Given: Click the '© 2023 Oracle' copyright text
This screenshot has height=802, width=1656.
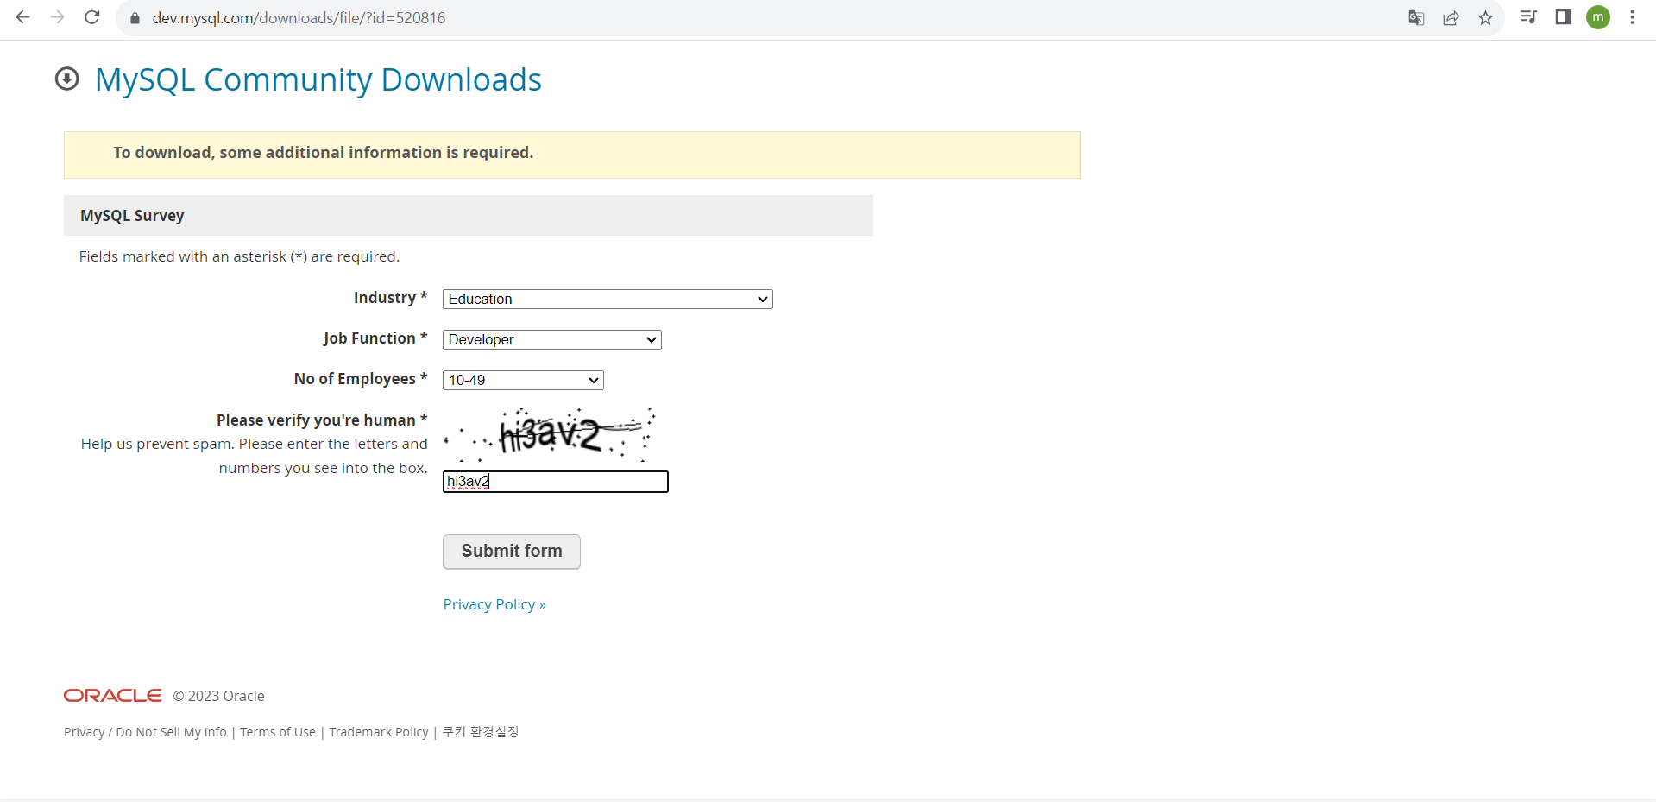Looking at the screenshot, I should click(x=218, y=696).
